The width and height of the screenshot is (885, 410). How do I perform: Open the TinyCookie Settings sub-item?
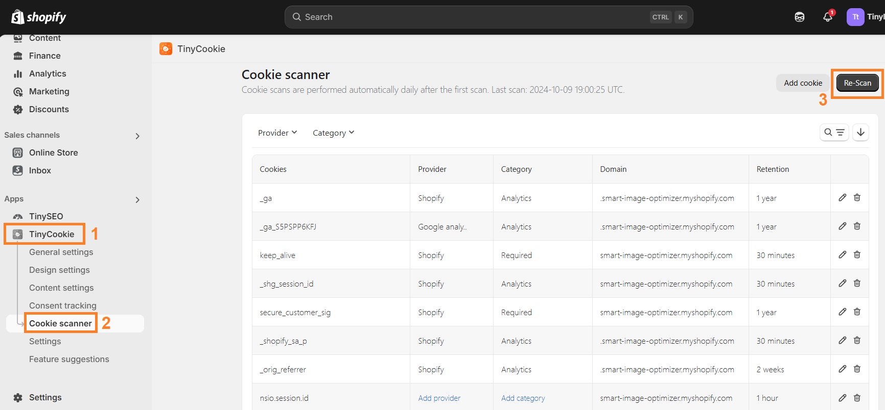pyautogui.click(x=45, y=341)
